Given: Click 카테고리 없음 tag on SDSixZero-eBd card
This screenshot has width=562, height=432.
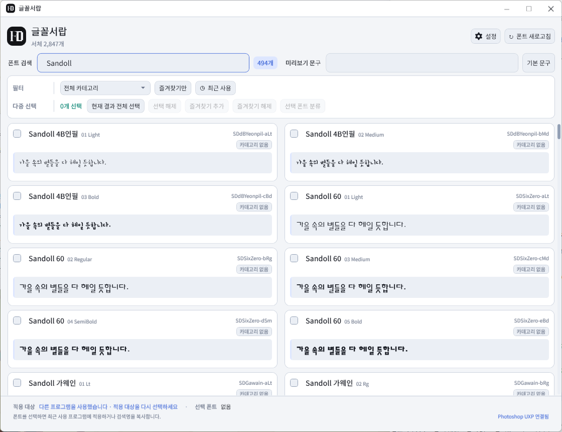Looking at the screenshot, I should click(x=531, y=332).
